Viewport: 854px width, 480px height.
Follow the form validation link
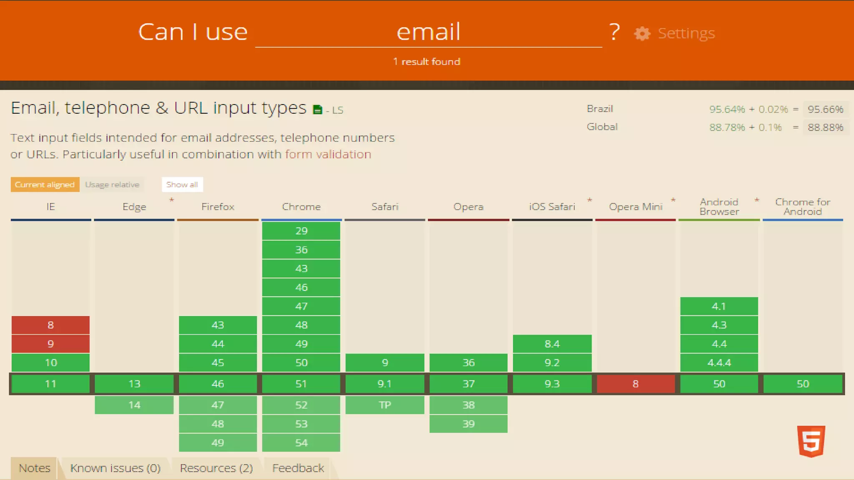(x=328, y=155)
